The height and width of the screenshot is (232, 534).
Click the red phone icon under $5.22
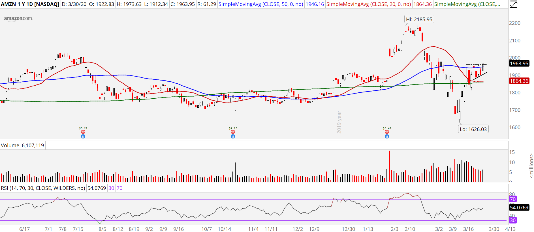(x=83, y=132)
